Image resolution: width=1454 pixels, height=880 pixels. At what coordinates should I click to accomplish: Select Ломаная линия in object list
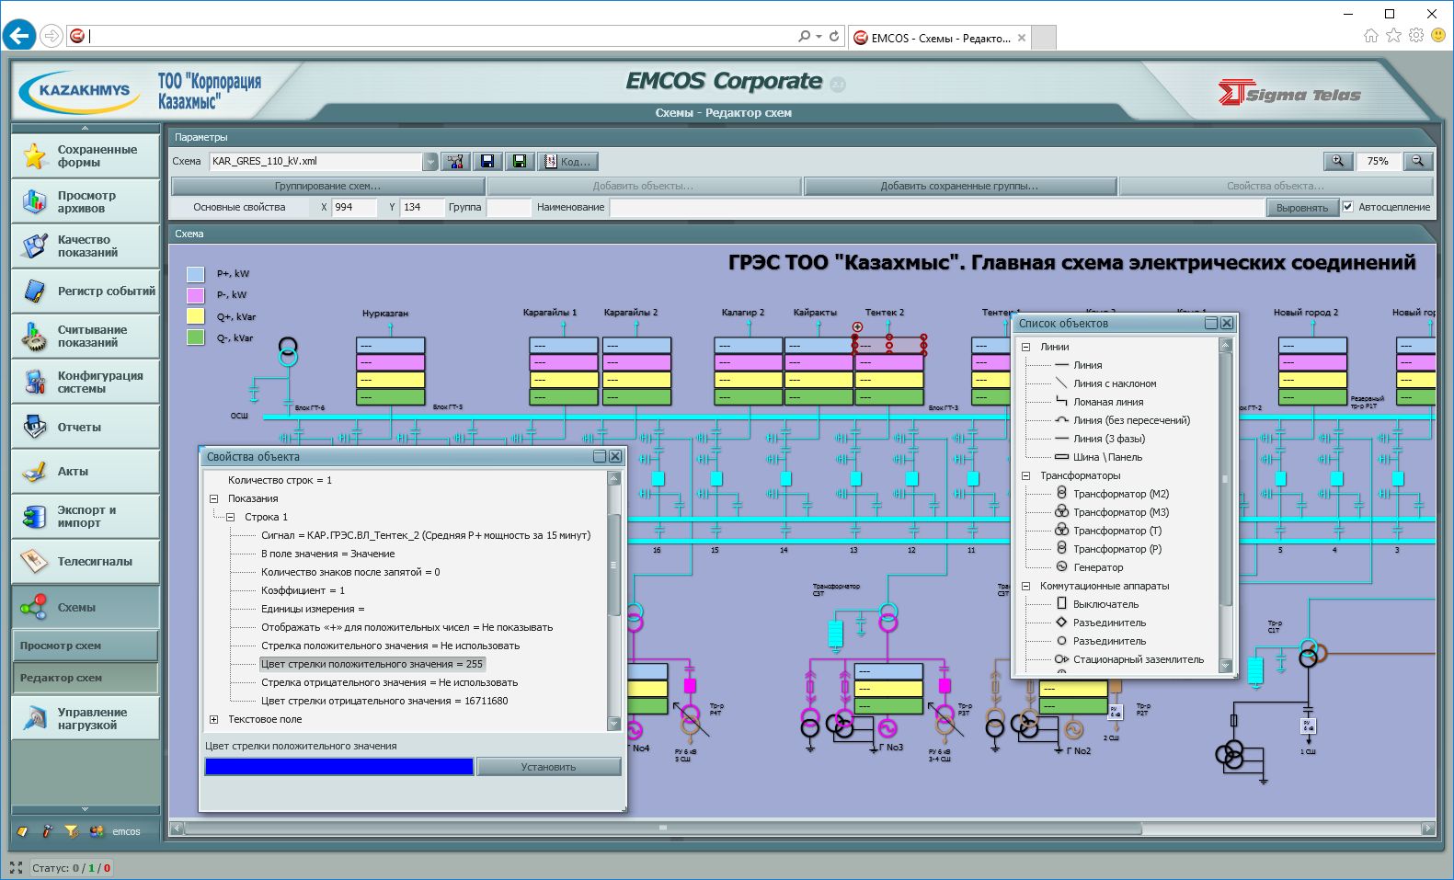(x=1108, y=402)
